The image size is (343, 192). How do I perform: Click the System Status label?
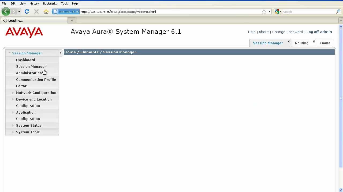tap(29, 125)
